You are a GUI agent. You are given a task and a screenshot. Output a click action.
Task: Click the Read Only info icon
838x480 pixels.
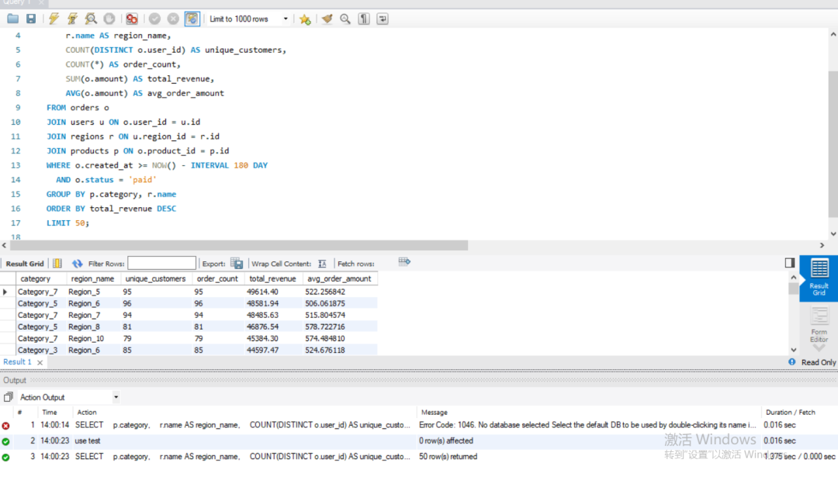792,362
